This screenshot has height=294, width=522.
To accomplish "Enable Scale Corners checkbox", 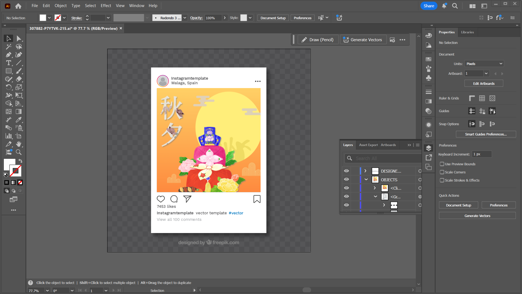I will pos(442,172).
